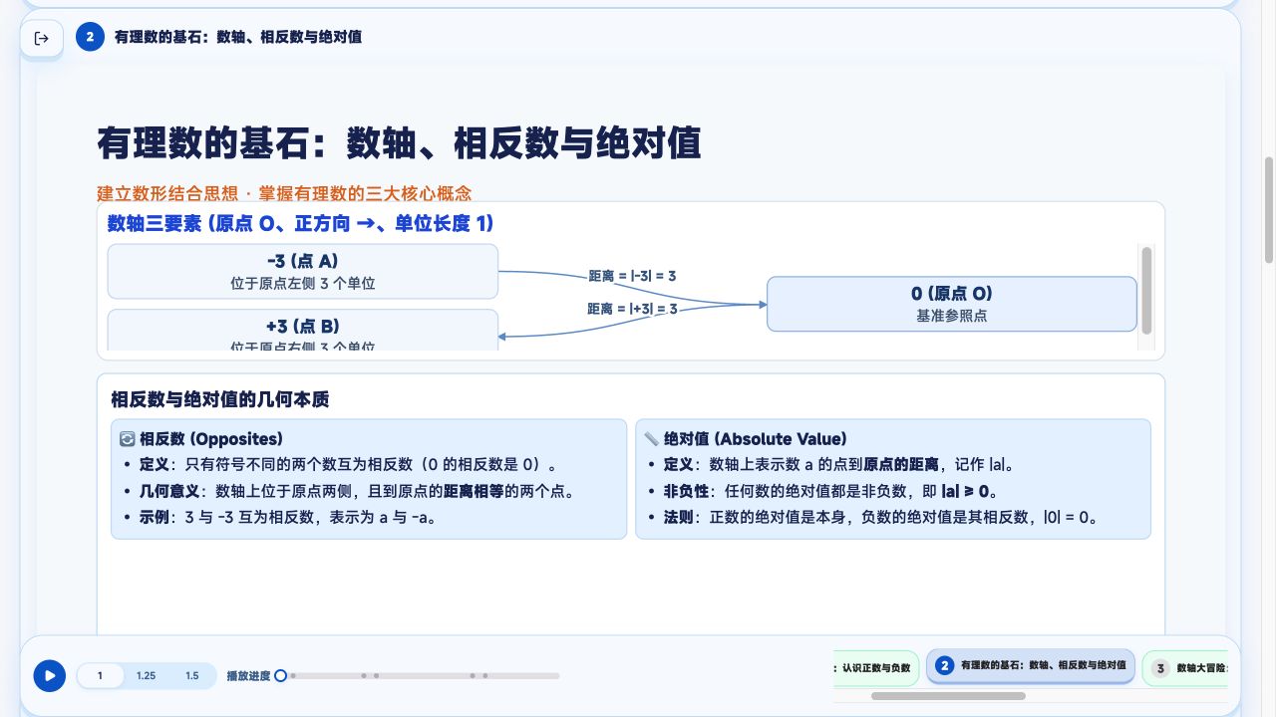Select playback speed 1.25
The height and width of the screenshot is (717, 1276).
tap(146, 675)
